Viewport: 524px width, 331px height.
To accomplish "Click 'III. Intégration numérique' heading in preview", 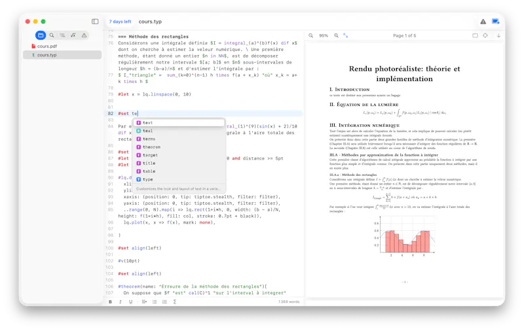I will (x=364, y=125).
